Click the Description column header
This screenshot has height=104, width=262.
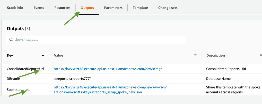click(x=215, y=55)
